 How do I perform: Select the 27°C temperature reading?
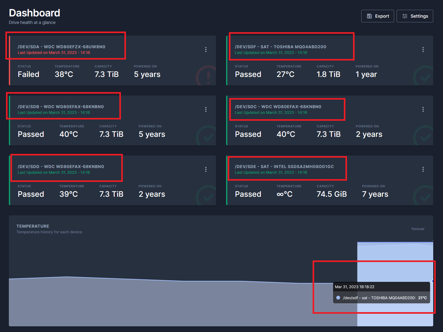click(x=285, y=74)
